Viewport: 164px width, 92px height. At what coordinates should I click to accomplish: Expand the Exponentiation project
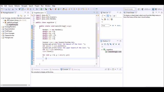pyautogui.click(x=2, y=29)
